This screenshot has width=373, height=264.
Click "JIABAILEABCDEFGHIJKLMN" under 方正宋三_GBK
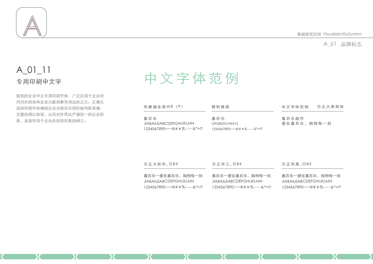point(237,181)
